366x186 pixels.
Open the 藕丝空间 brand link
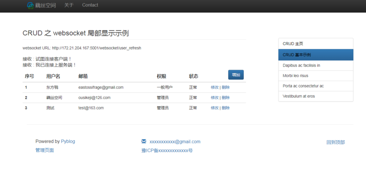click(42, 5)
